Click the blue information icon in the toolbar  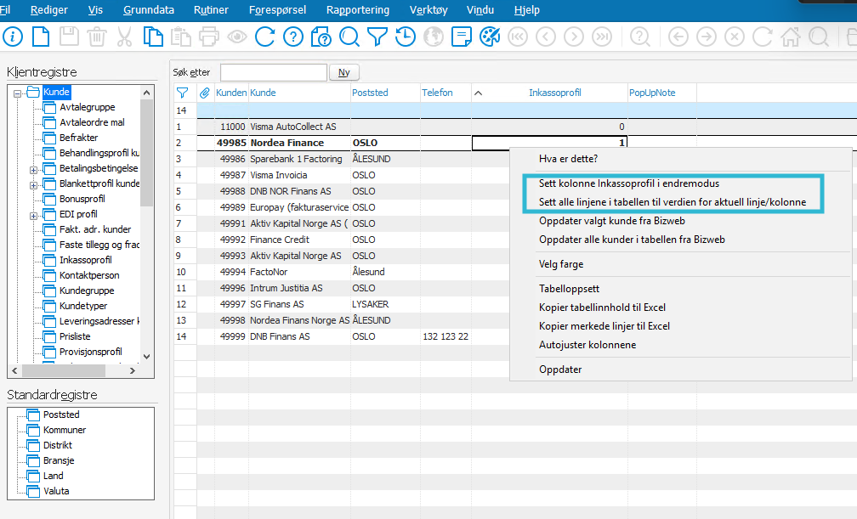13,37
